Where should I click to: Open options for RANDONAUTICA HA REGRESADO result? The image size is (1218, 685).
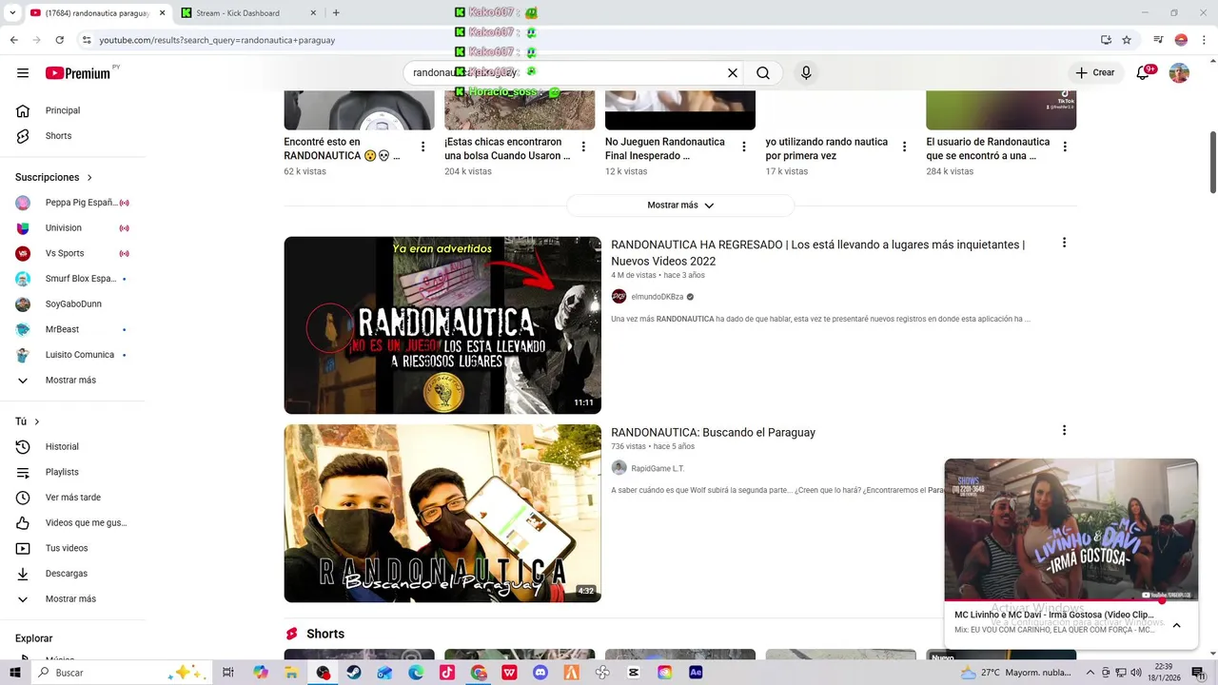tap(1064, 244)
